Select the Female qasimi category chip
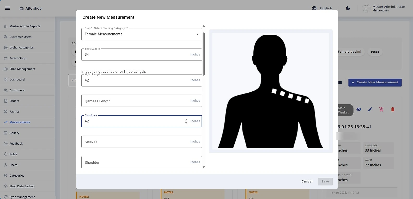The width and height of the screenshot is (413, 199). (x=349, y=52)
